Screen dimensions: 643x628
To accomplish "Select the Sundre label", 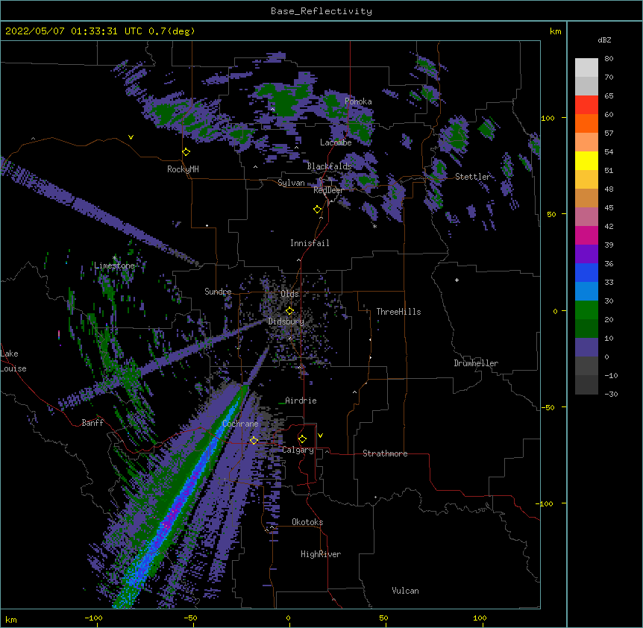I will [218, 292].
